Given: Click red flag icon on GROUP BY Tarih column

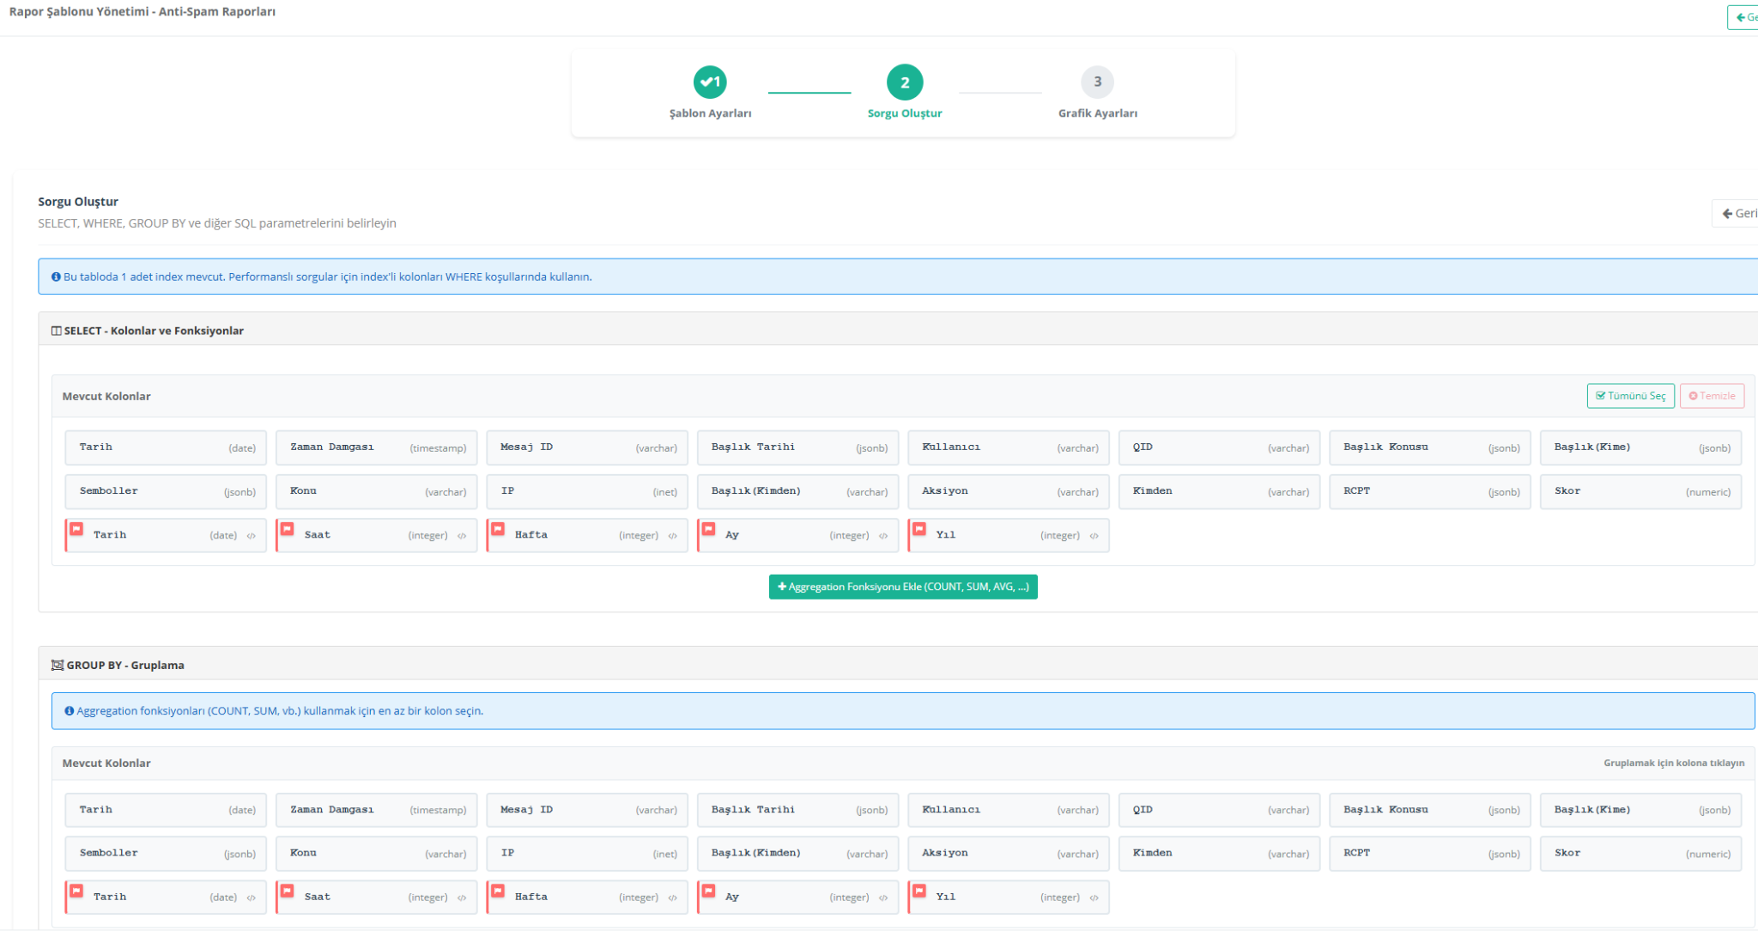Looking at the screenshot, I should pyautogui.click(x=76, y=891).
